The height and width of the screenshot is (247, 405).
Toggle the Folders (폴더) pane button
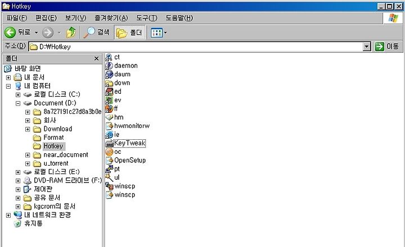coord(129,33)
